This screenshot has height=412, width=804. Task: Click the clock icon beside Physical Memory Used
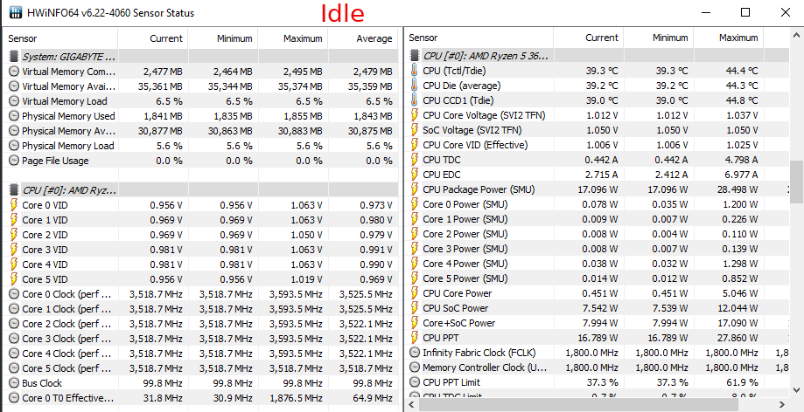point(14,116)
